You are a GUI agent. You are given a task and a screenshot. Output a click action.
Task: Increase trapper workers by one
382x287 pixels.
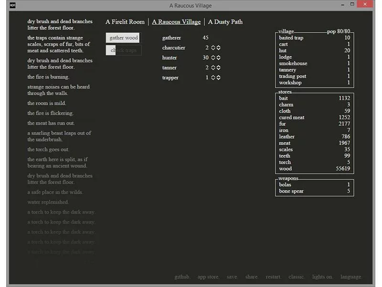click(213, 76)
